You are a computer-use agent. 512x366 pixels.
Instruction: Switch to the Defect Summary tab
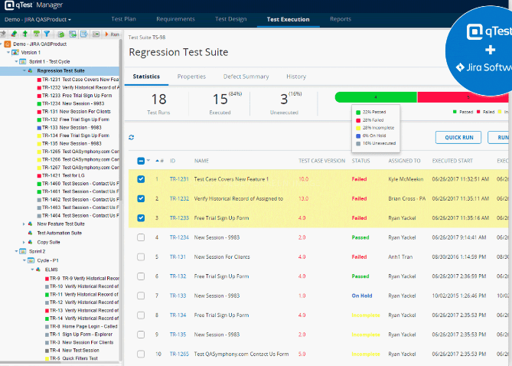coord(246,77)
